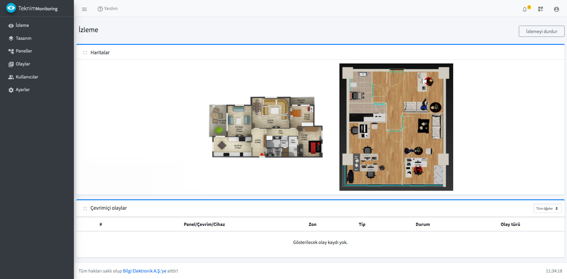
Task: Open the user account avatar menu
Action: 556,9
